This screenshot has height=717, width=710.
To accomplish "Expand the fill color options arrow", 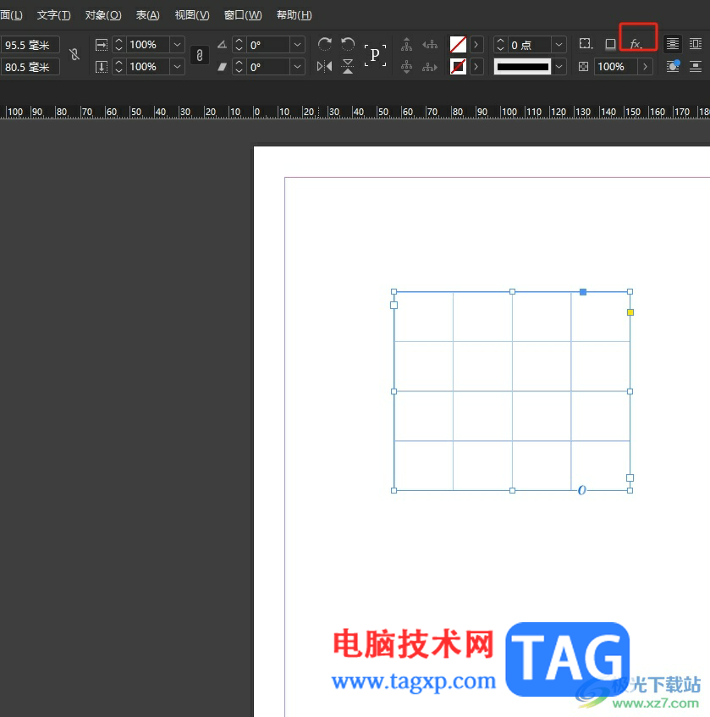I will point(476,44).
